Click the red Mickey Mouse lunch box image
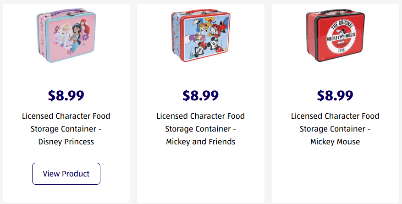The width and height of the screenshot is (402, 204). (335, 37)
